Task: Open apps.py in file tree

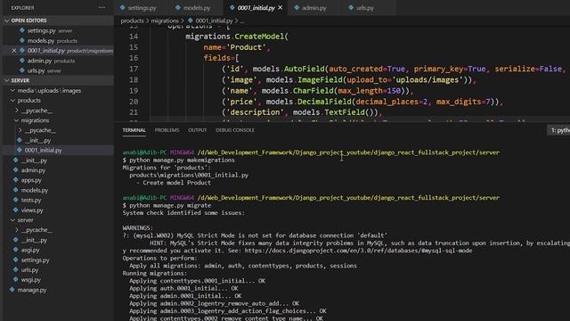Action: coord(31,180)
